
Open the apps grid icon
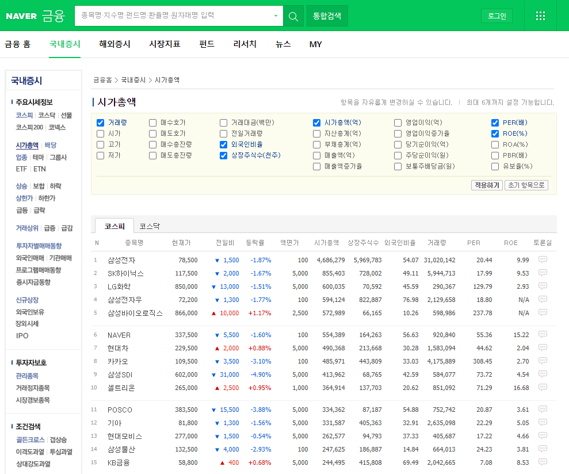(540, 16)
